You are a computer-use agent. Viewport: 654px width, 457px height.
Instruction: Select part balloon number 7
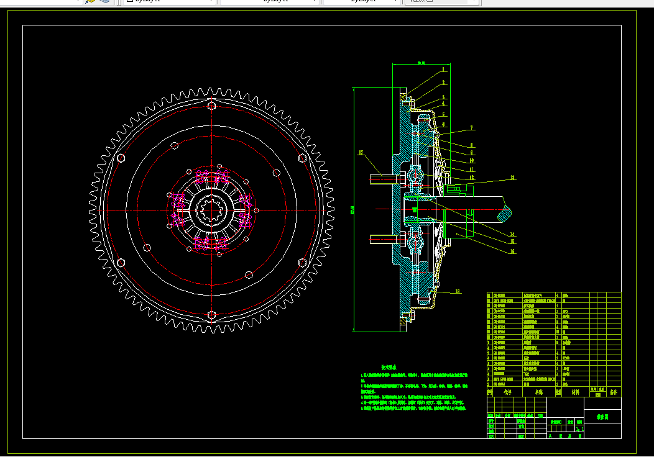pos(472,128)
